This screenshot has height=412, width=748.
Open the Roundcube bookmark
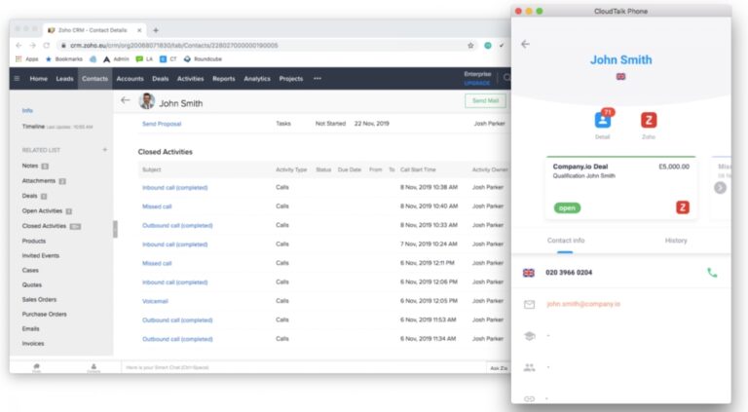pos(203,59)
